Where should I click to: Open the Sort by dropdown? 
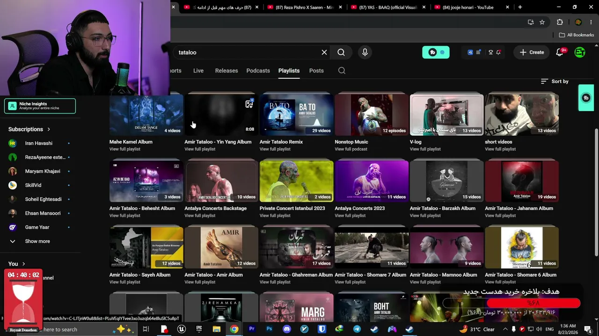click(555, 81)
